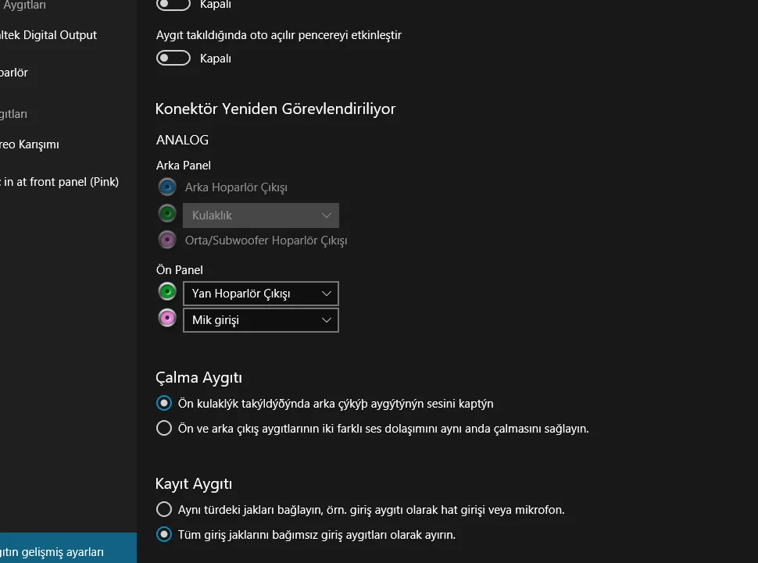Click the purple Orta/Subwoofer jack icon

click(x=167, y=240)
